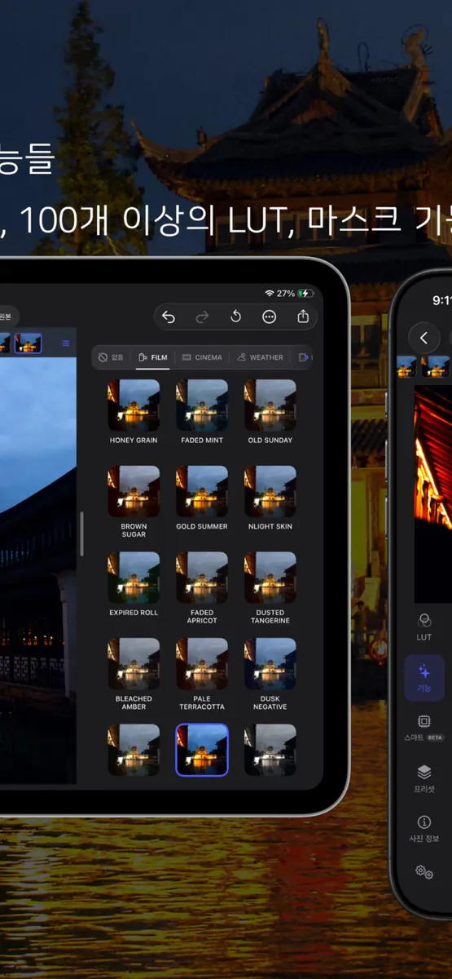
Task: Switch to the CINEMA LUT tab
Action: pos(202,357)
